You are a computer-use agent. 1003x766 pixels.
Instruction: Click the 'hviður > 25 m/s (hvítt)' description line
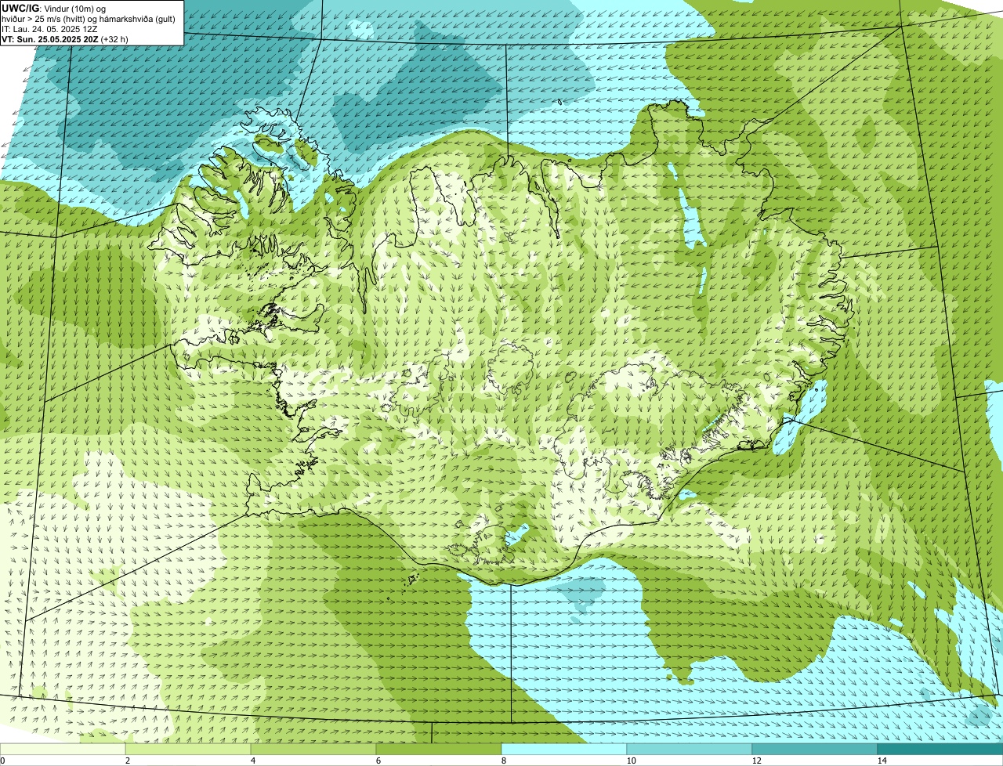pos(89,18)
